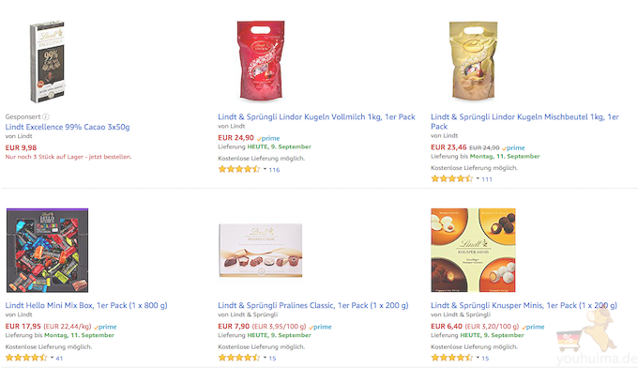Open the gold Lindor Mischbeutel bag image

coord(473,61)
